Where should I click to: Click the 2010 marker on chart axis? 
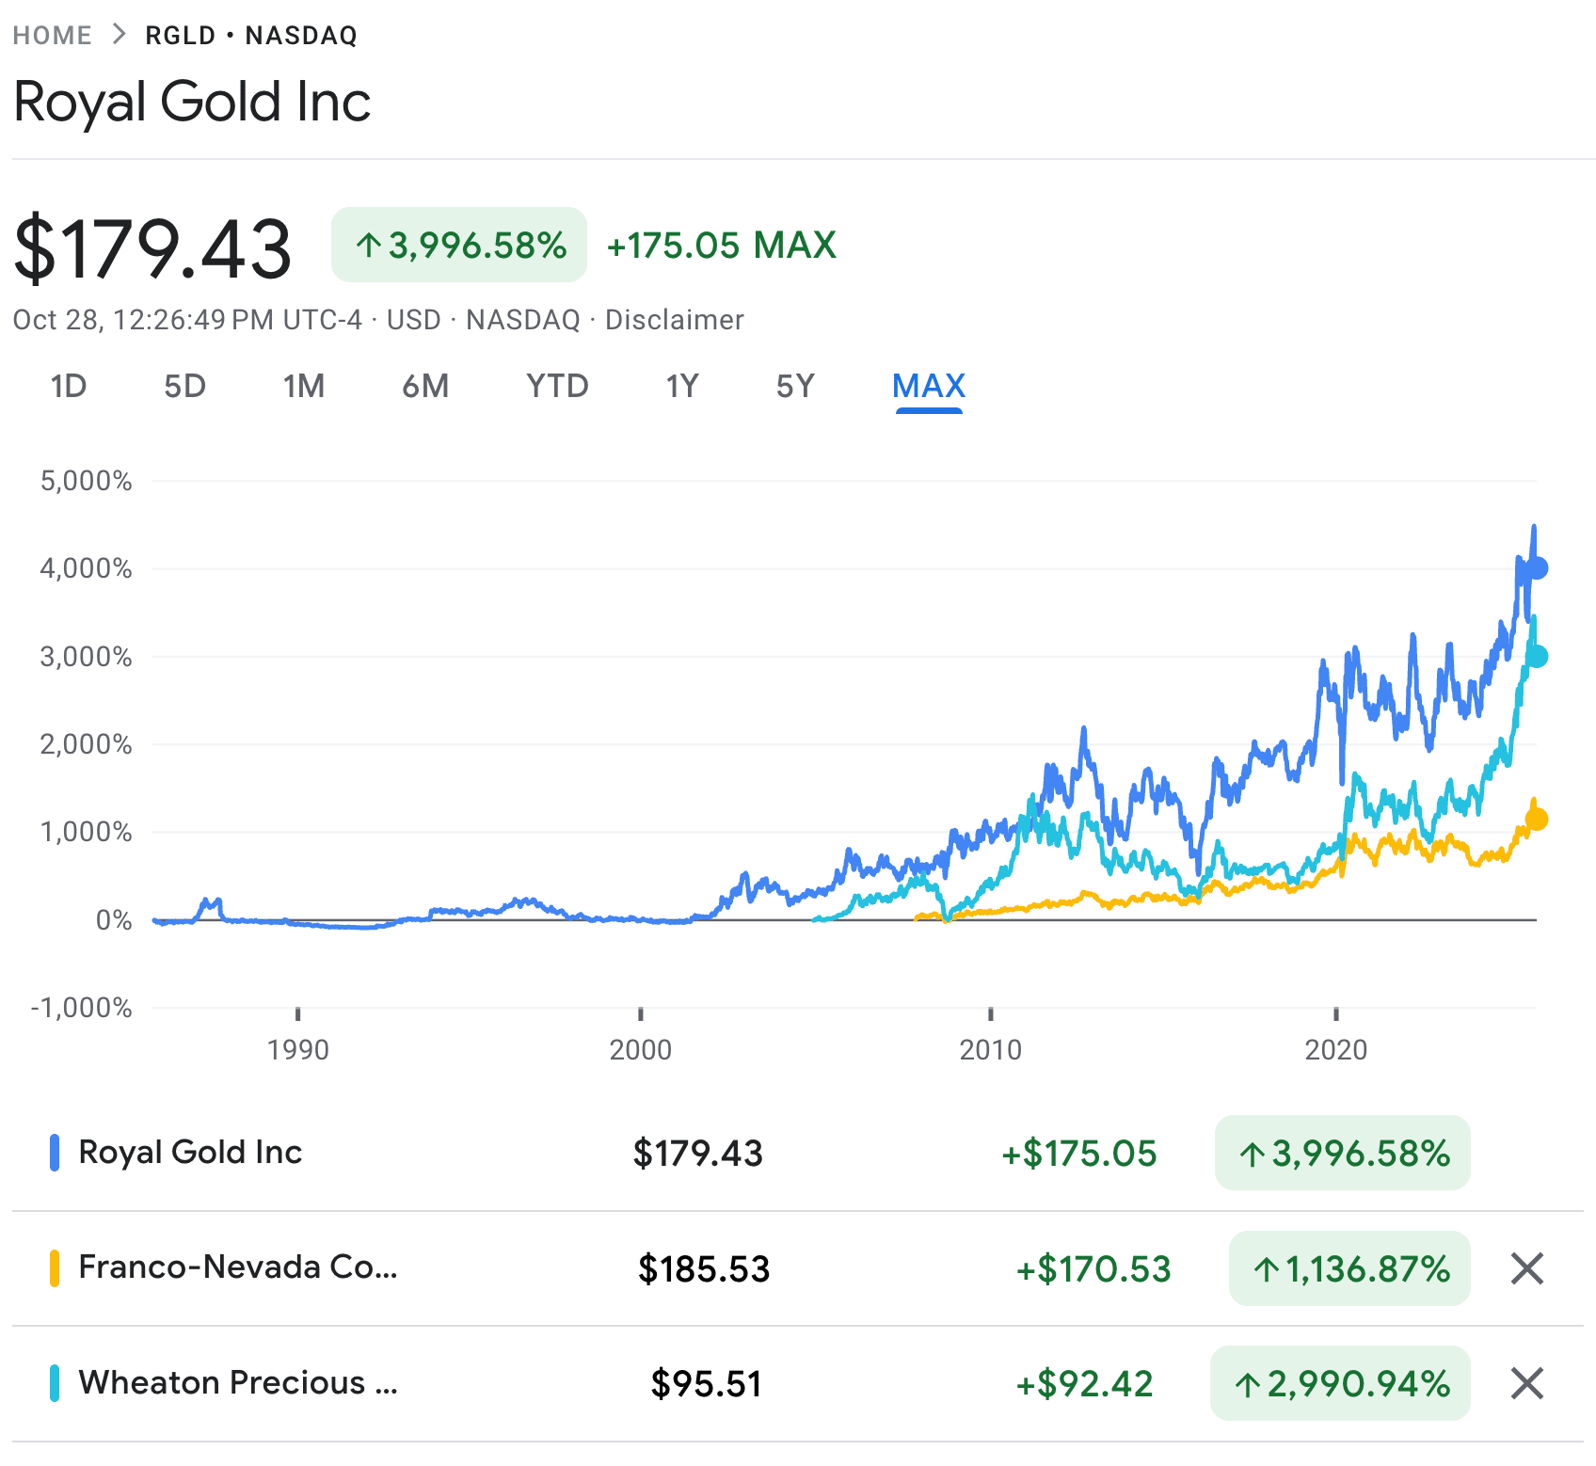990,1049
